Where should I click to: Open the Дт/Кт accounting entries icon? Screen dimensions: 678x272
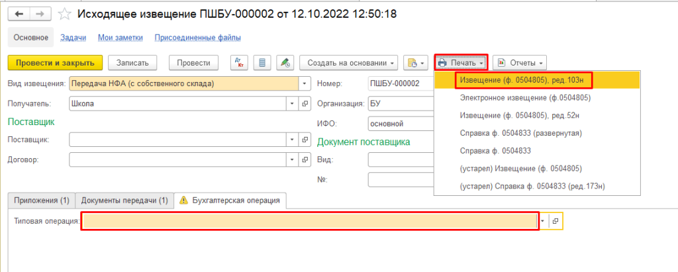pyautogui.click(x=238, y=63)
